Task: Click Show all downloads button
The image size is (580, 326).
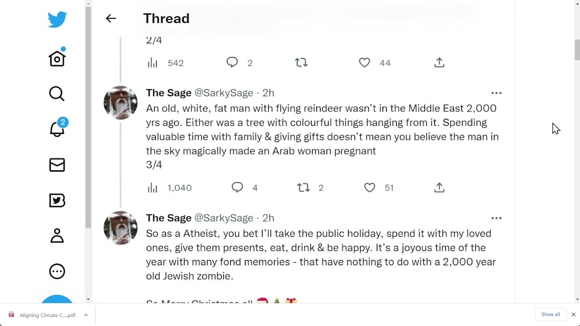Action: 551,314
